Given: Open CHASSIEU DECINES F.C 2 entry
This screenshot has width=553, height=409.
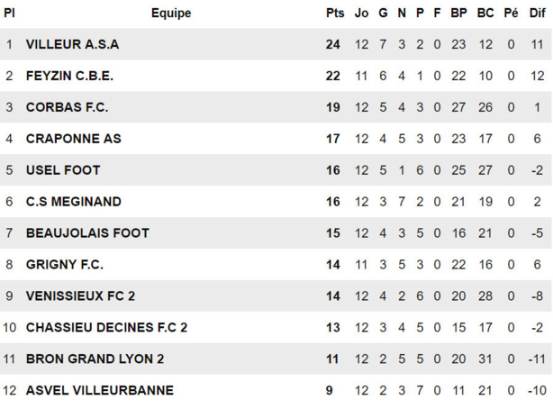Looking at the screenshot, I should click(x=106, y=328).
